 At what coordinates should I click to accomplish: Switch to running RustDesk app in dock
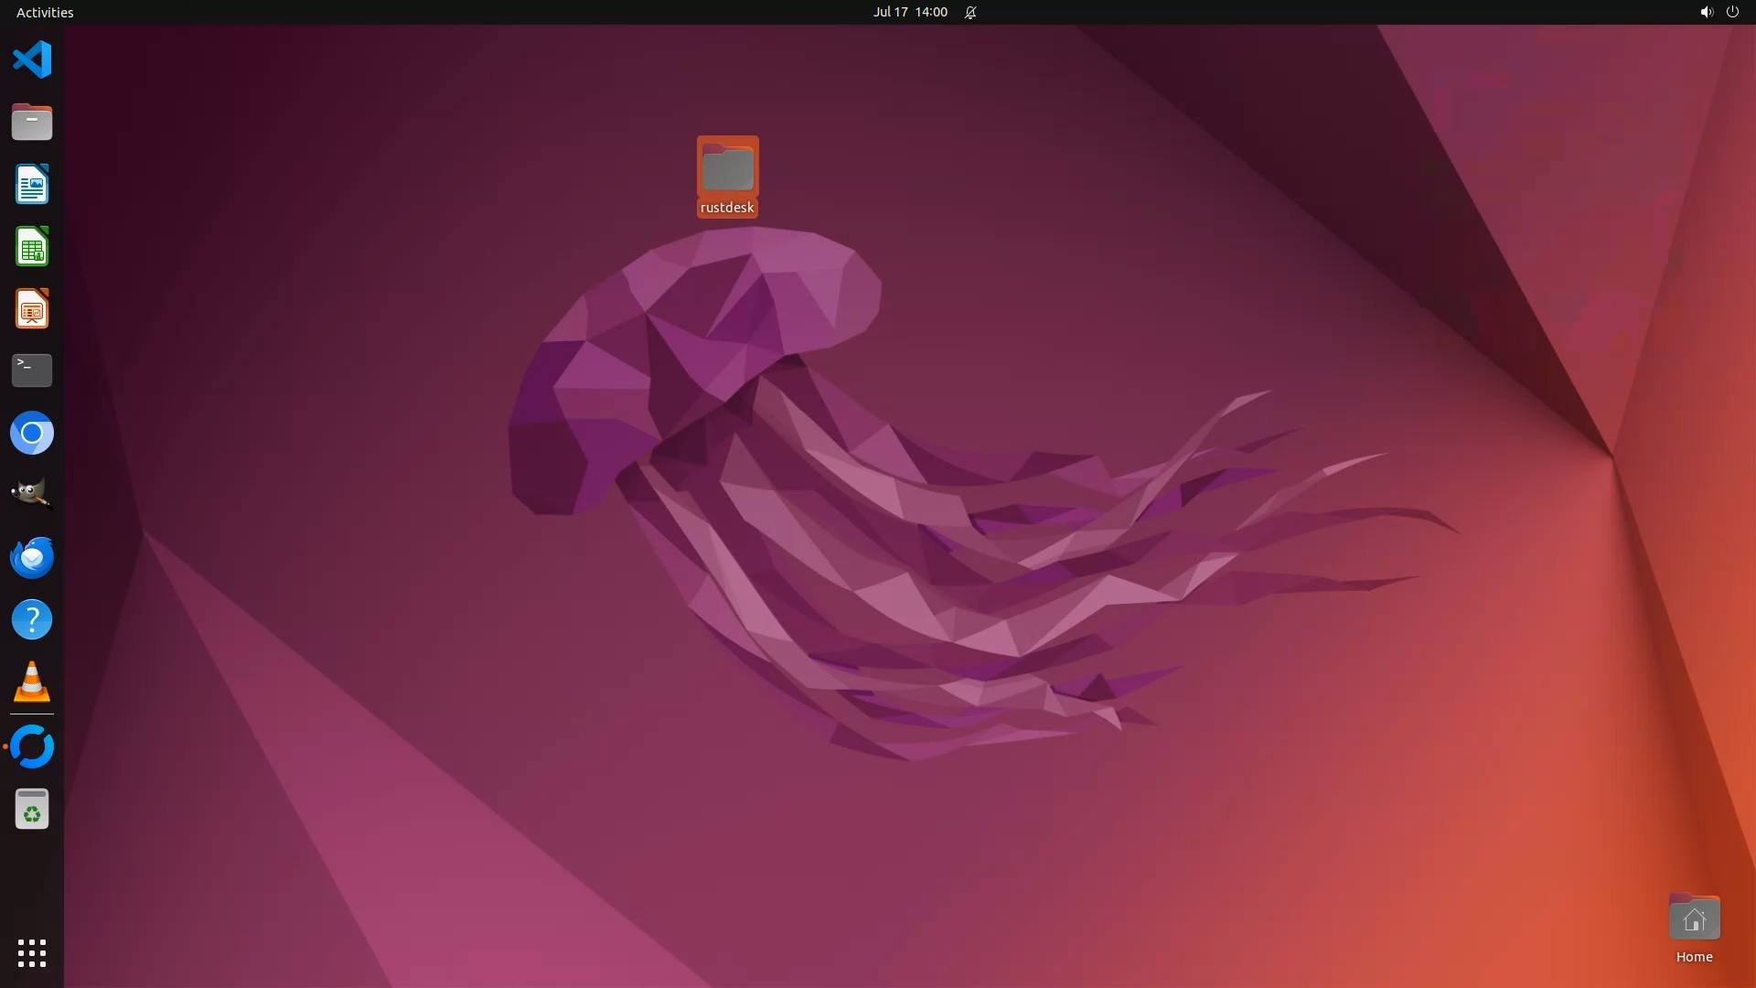32,746
